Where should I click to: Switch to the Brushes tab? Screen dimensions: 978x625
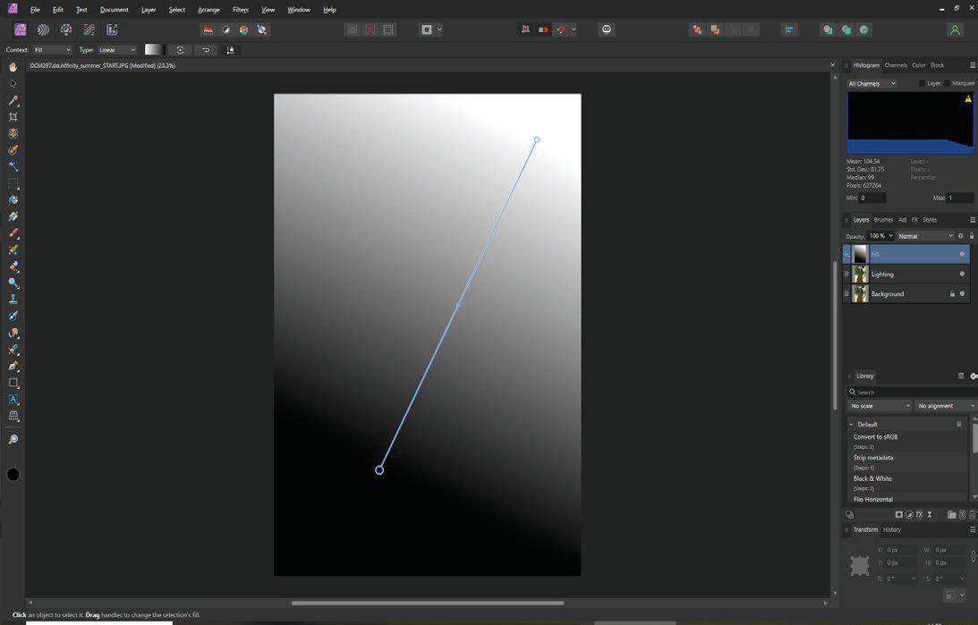pos(883,219)
